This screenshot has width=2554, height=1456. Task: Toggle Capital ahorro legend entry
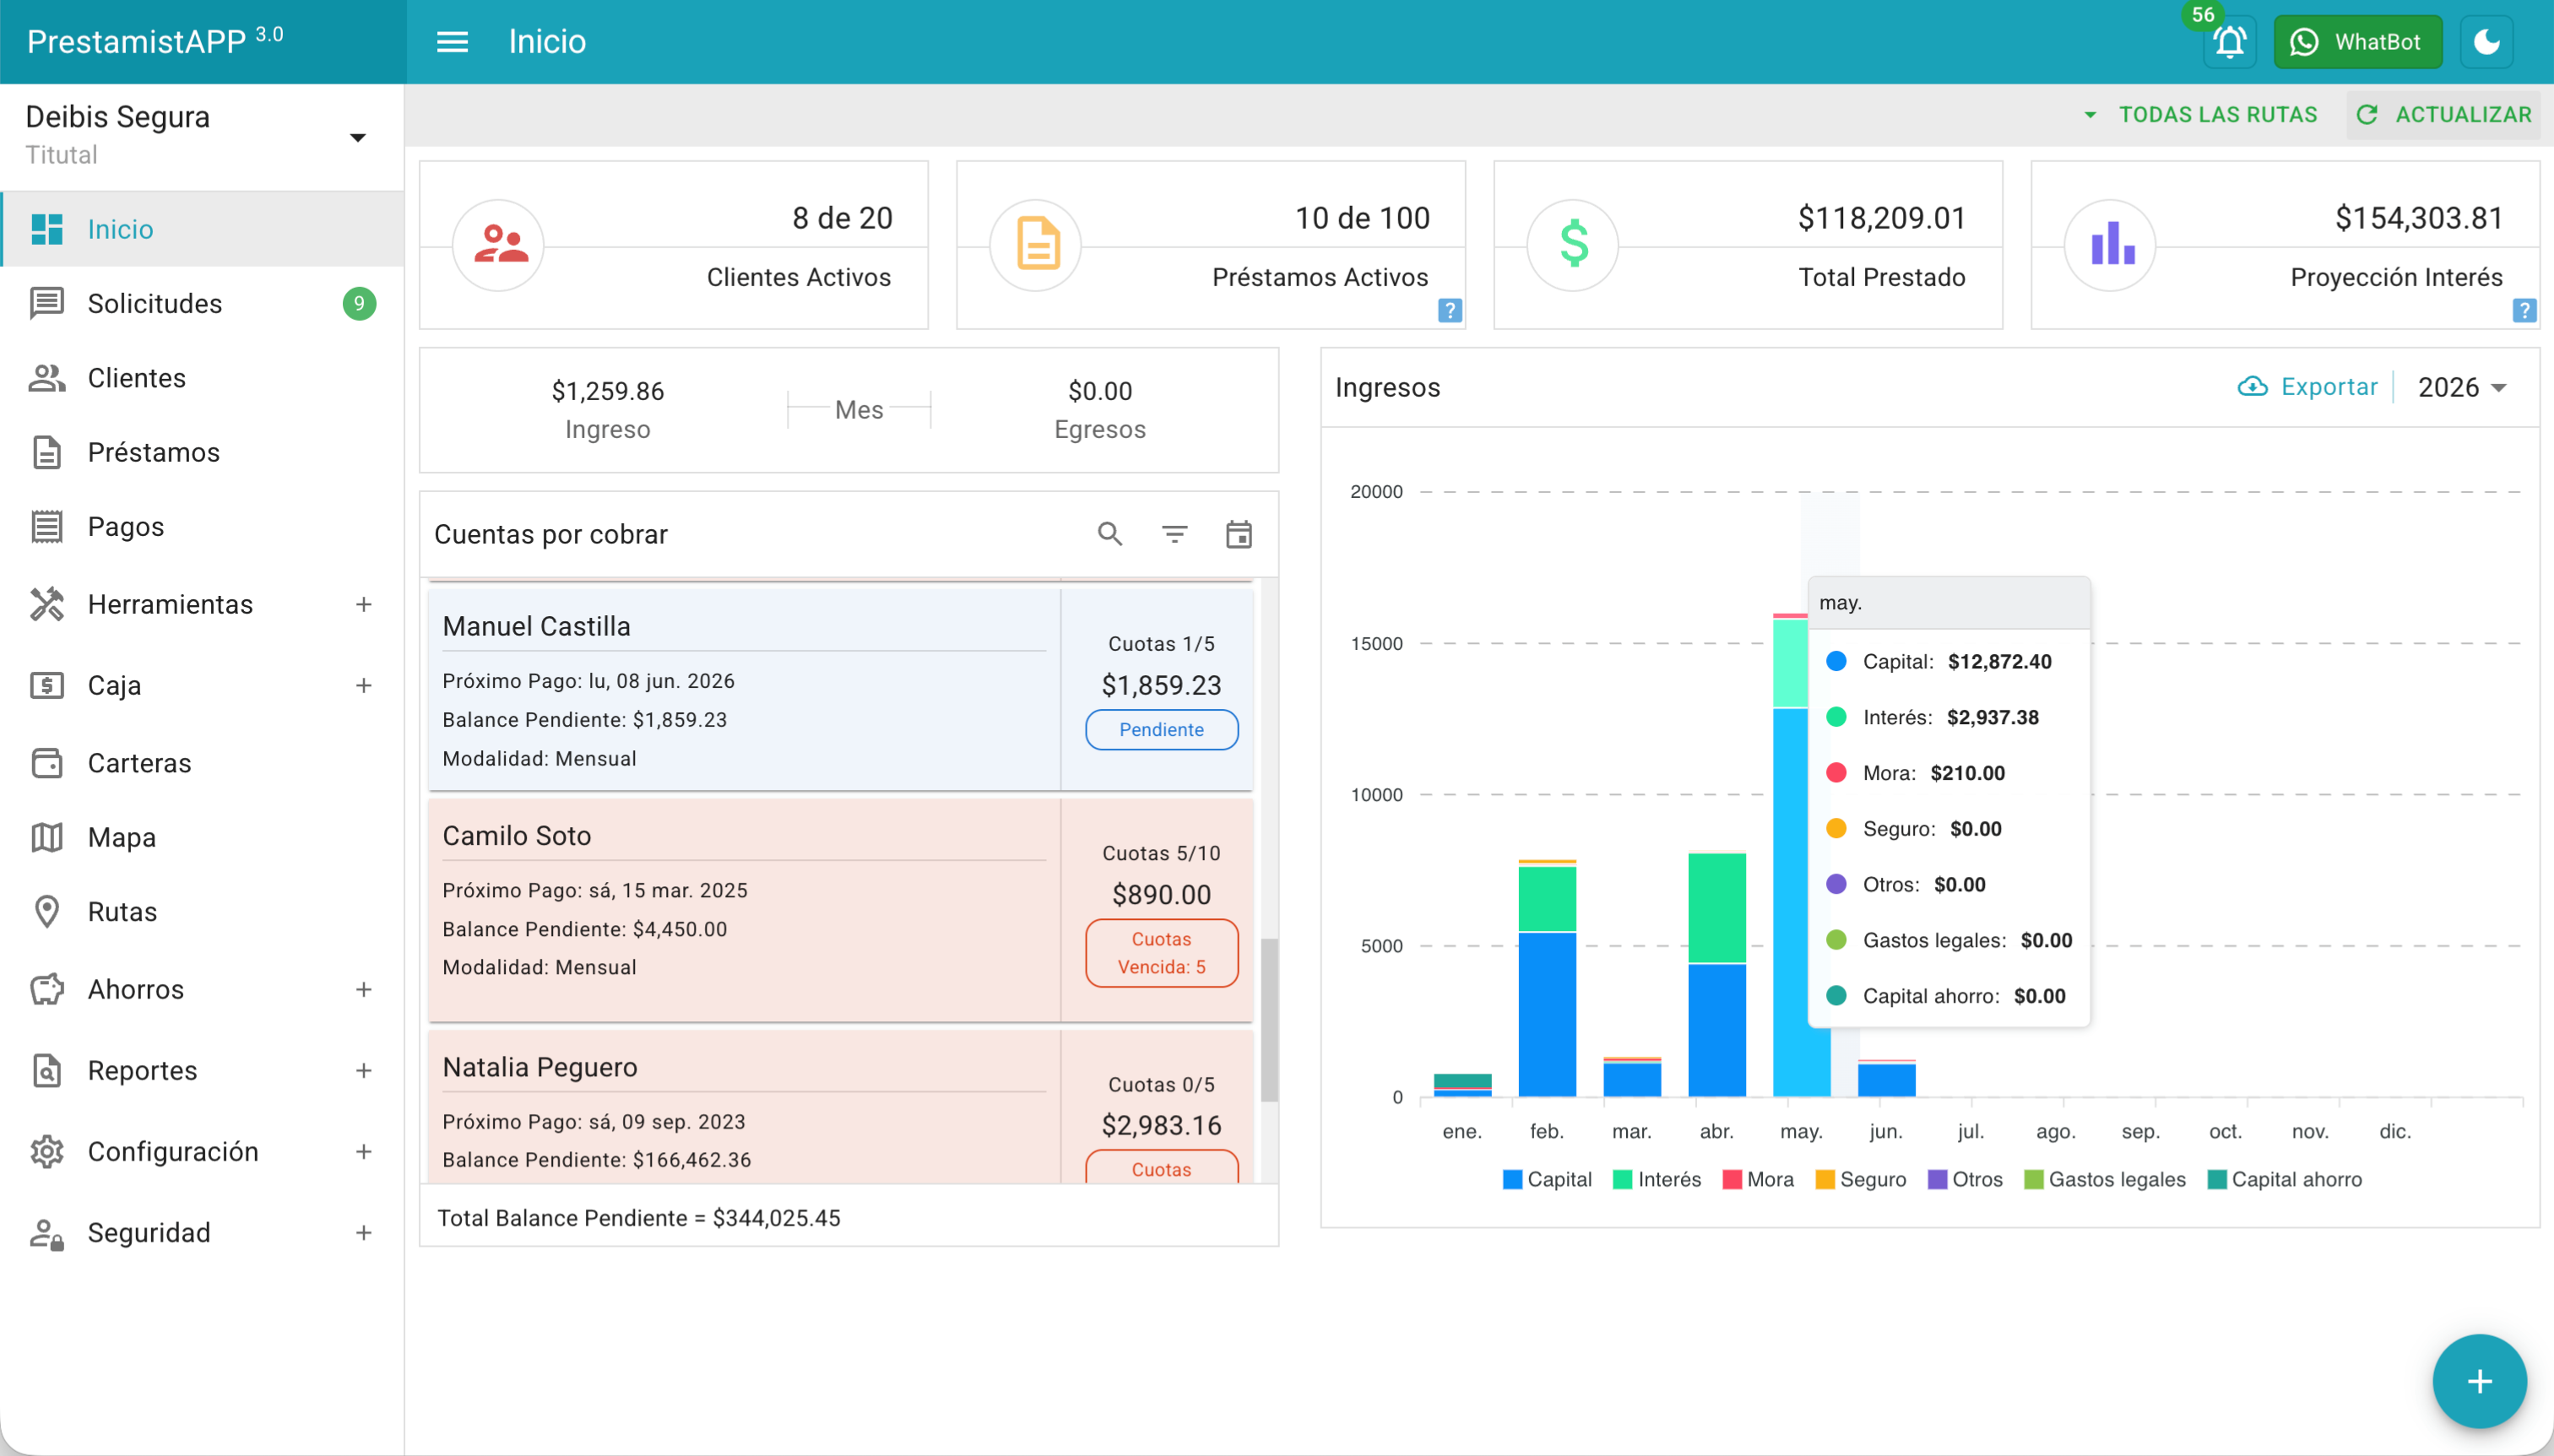coord(2284,1179)
